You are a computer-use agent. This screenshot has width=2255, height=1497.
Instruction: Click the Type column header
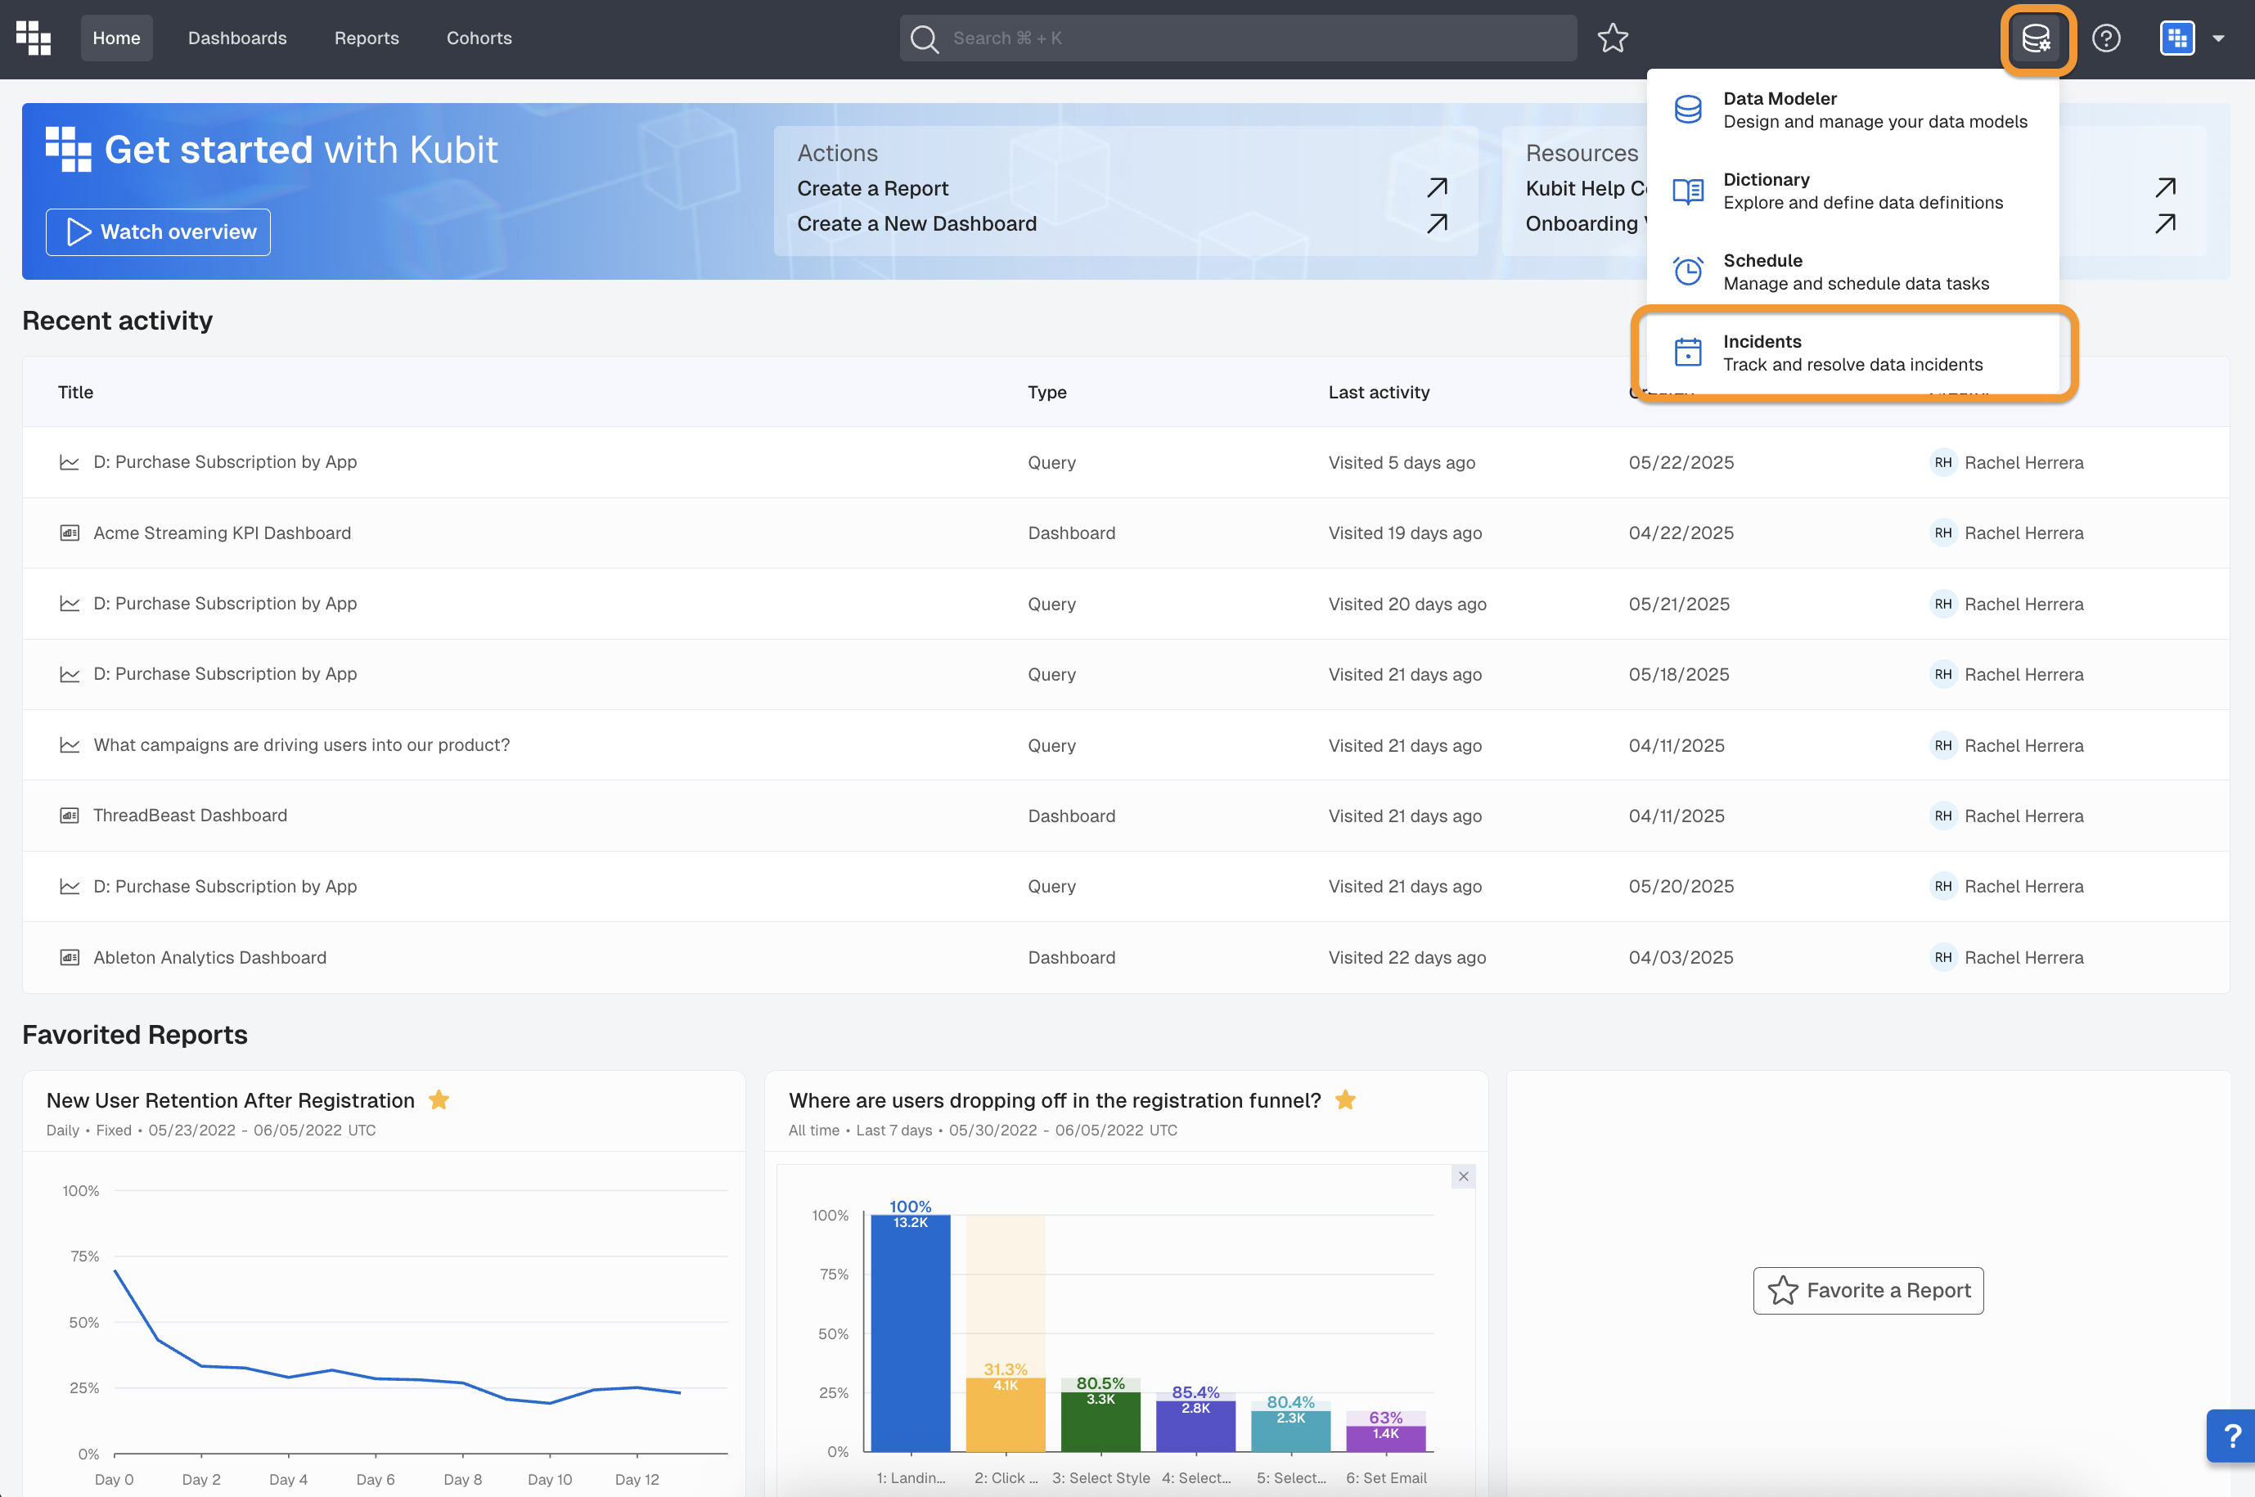tap(1047, 393)
